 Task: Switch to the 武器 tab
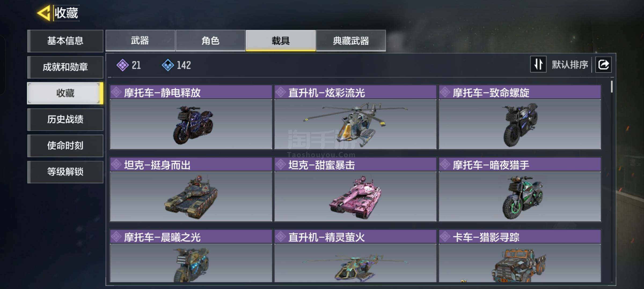tap(140, 41)
